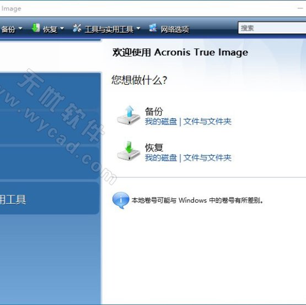This screenshot has height=305, width=306.
Task: Click 文件与文件夹 link under 备份
Action: (x=207, y=122)
